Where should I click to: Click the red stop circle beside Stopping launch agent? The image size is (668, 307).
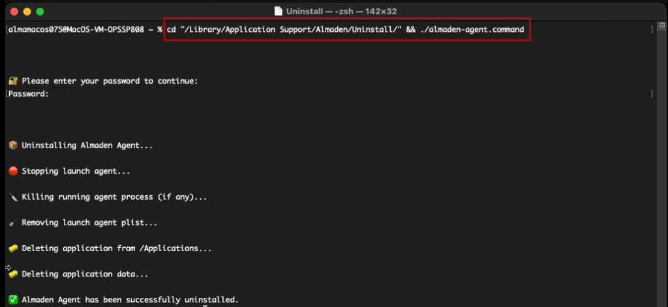[x=13, y=171]
